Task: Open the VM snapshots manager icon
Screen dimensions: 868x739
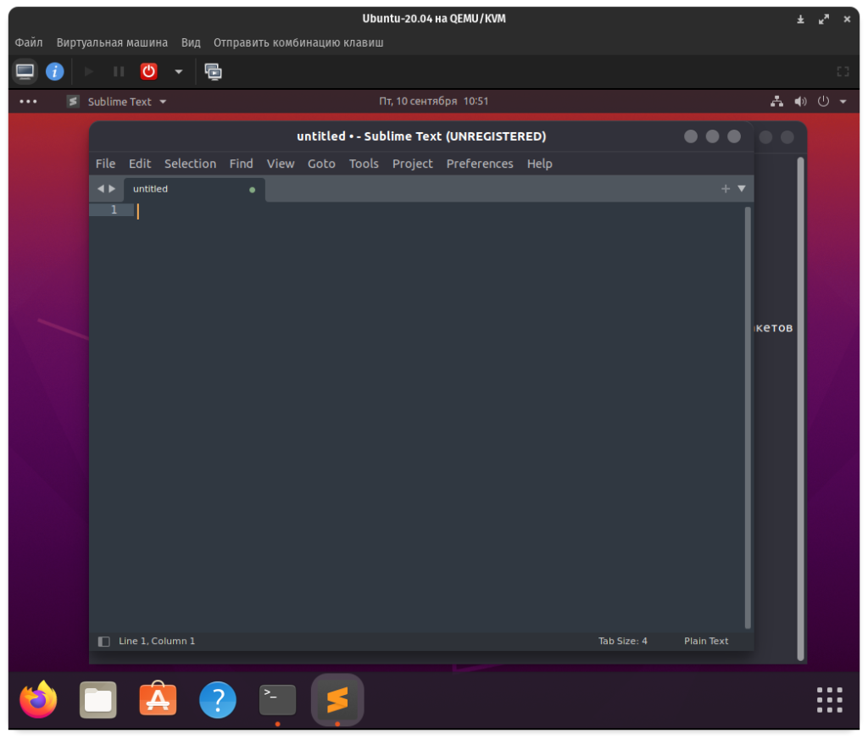Action: click(214, 72)
